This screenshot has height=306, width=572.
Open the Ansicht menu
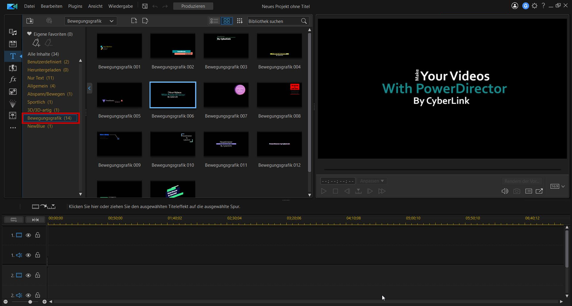click(x=95, y=6)
